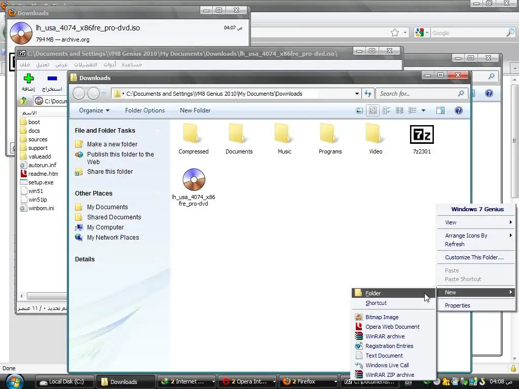Screen dimensions: 519x389
Task: Go to My Computer link
Action: pyautogui.click(x=105, y=227)
